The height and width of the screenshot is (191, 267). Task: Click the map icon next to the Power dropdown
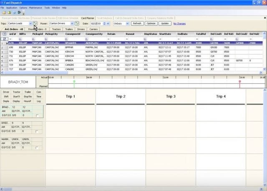click(77, 23)
